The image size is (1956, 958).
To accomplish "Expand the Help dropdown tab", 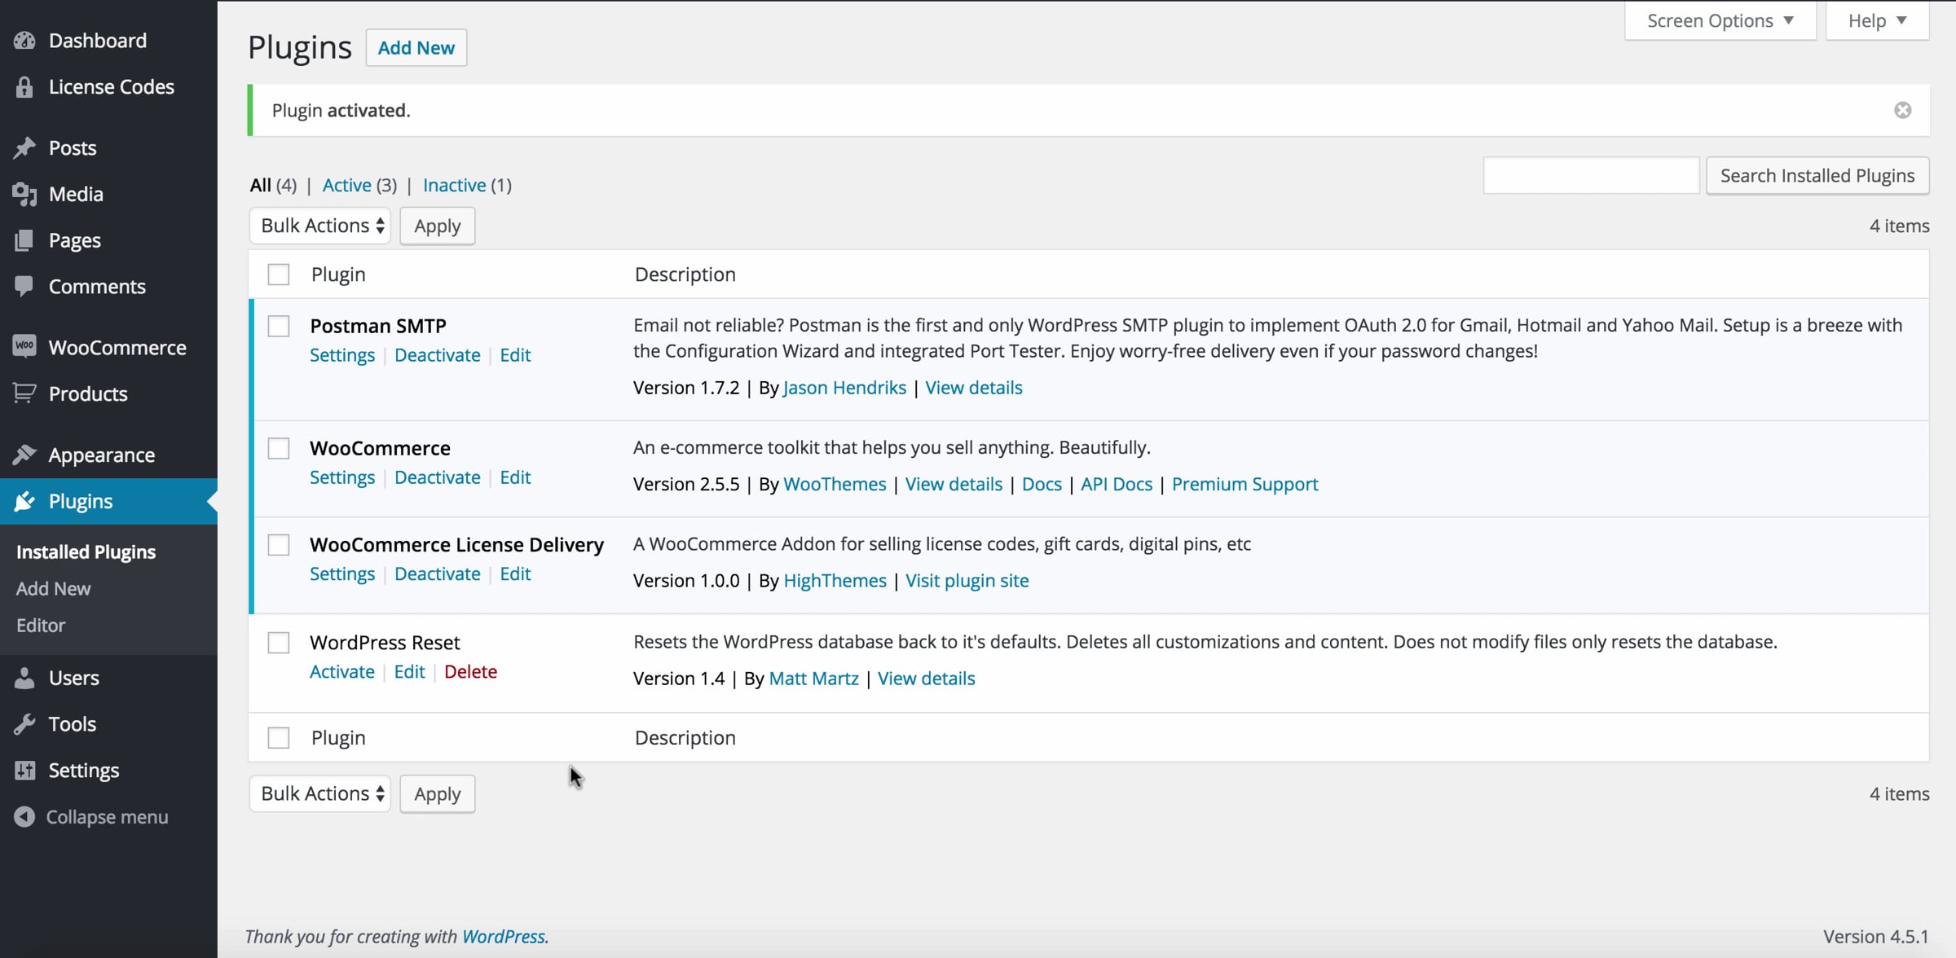I will pyautogui.click(x=1878, y=20).
